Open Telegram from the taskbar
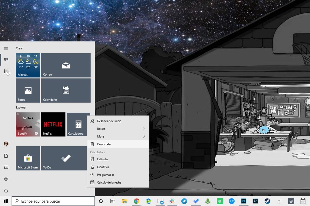 (x=184, y=201)
